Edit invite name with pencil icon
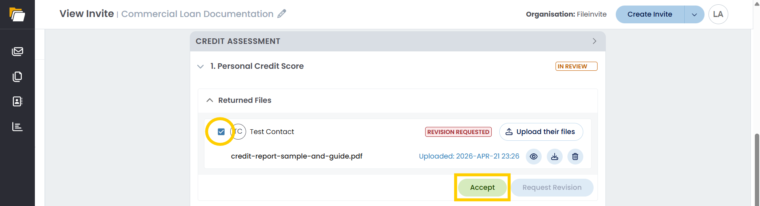The width and height of the screenshot is (760, 206). 282,14
